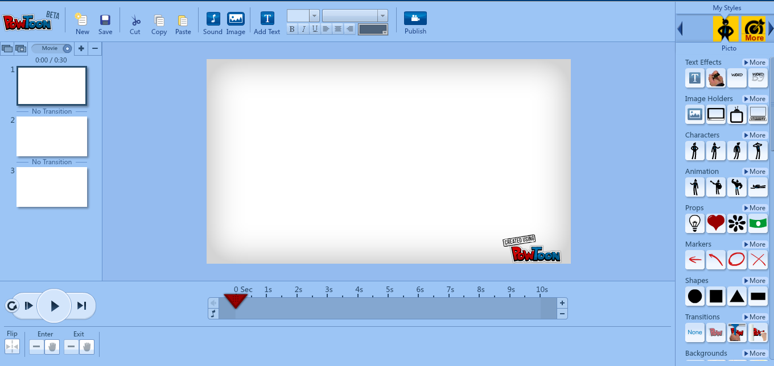This screenshot has width=774, height=366.
Task: Add the black circle shape
Action: pyautogui.click(x=694, y=297)
